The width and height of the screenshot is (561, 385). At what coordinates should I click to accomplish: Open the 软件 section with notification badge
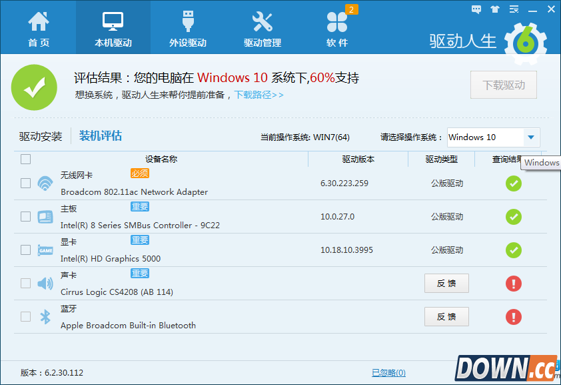(338, 27)
